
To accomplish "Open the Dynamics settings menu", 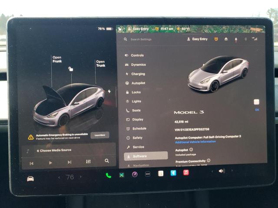I will coord(135,65).
